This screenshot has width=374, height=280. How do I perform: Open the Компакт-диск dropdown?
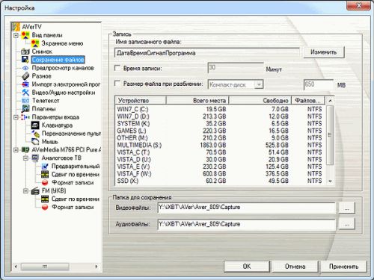tap(259, 84)
